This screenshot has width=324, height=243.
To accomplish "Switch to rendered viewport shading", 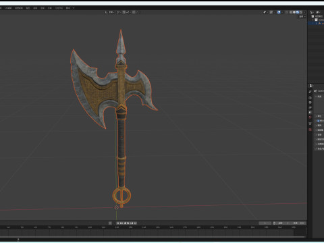I will tap(301, 12).
